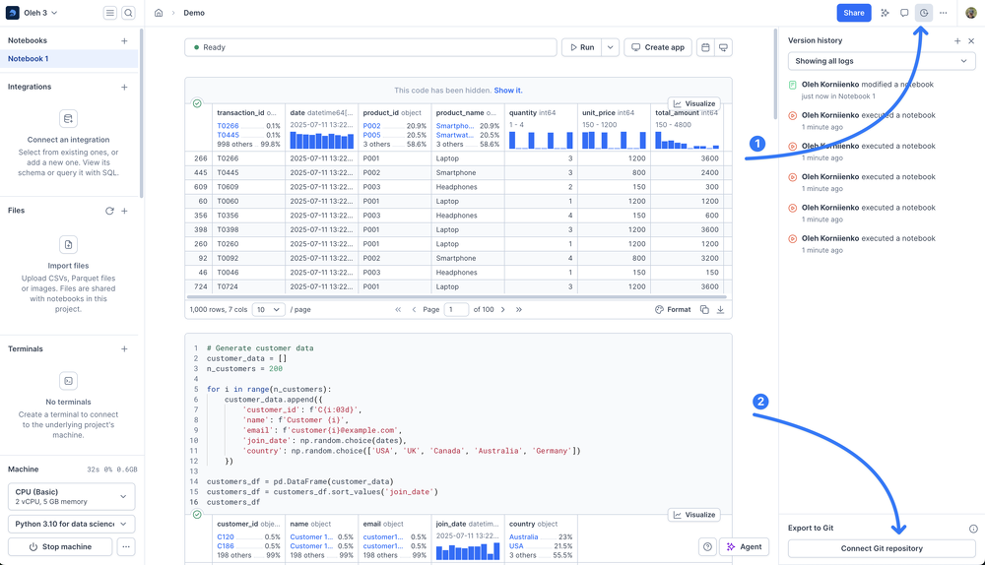
Task: Close the Version history panel
Action: coord(971,41)
